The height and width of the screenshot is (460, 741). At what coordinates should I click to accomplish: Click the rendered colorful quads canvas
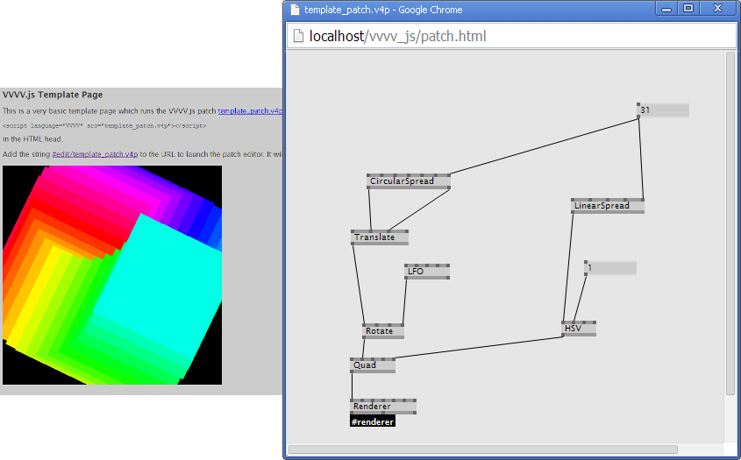(112, 275)
